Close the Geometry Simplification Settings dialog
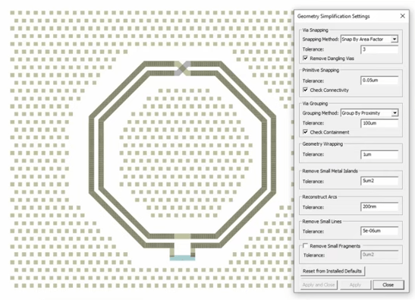Screen dimensions: 415x300 (402, 16)
